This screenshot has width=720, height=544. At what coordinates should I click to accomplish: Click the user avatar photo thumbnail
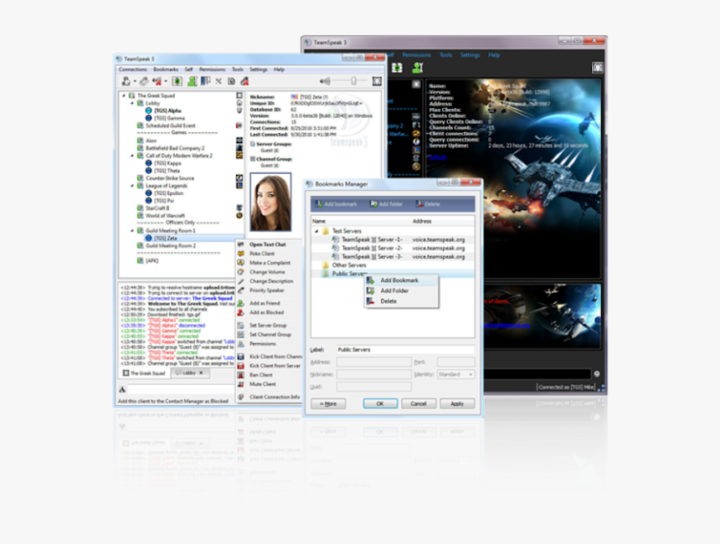pyautogui.click(x=270, y=202)
